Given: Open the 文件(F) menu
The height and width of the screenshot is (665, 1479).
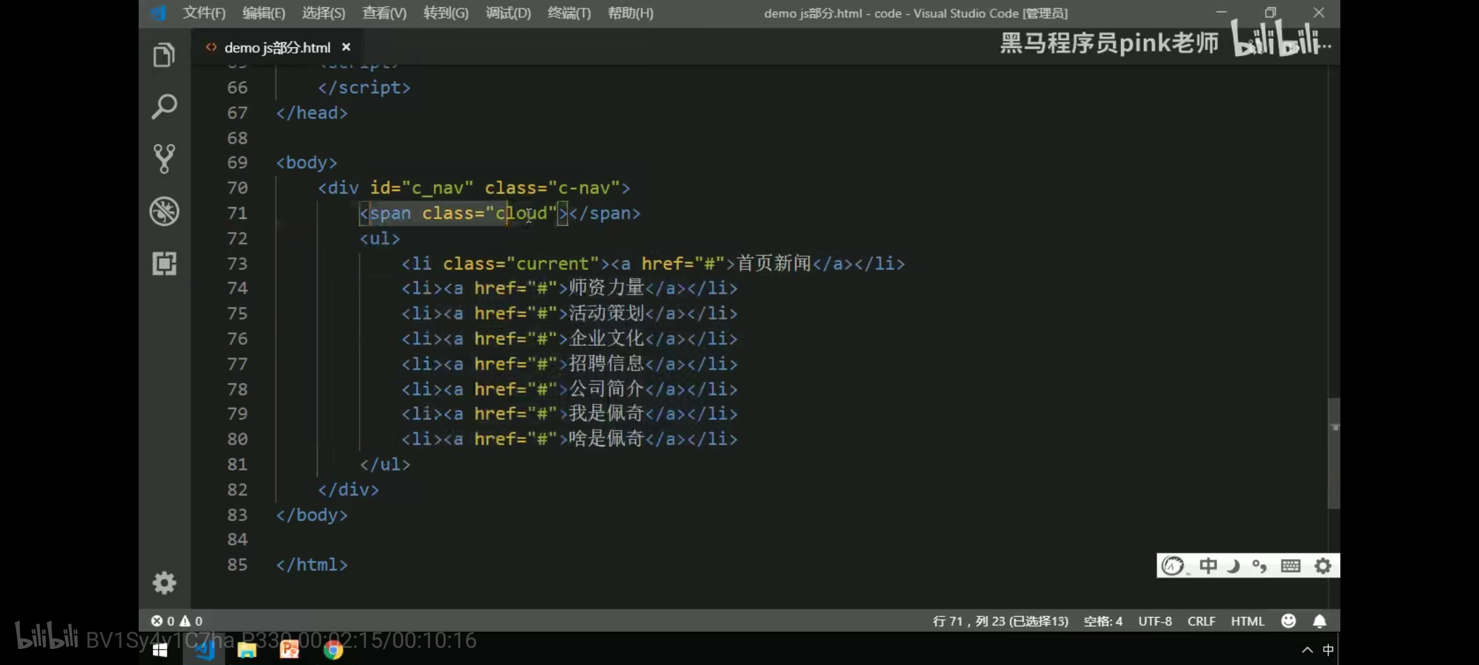Looking at the screenshot, I should (x=204, y=13).
